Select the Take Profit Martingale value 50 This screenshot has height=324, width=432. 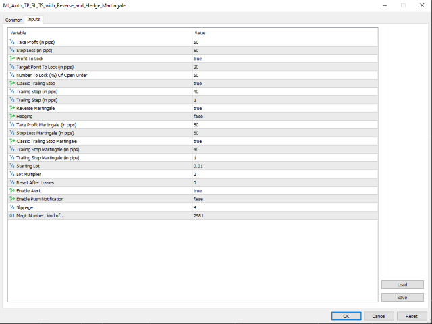click(196, 125)
